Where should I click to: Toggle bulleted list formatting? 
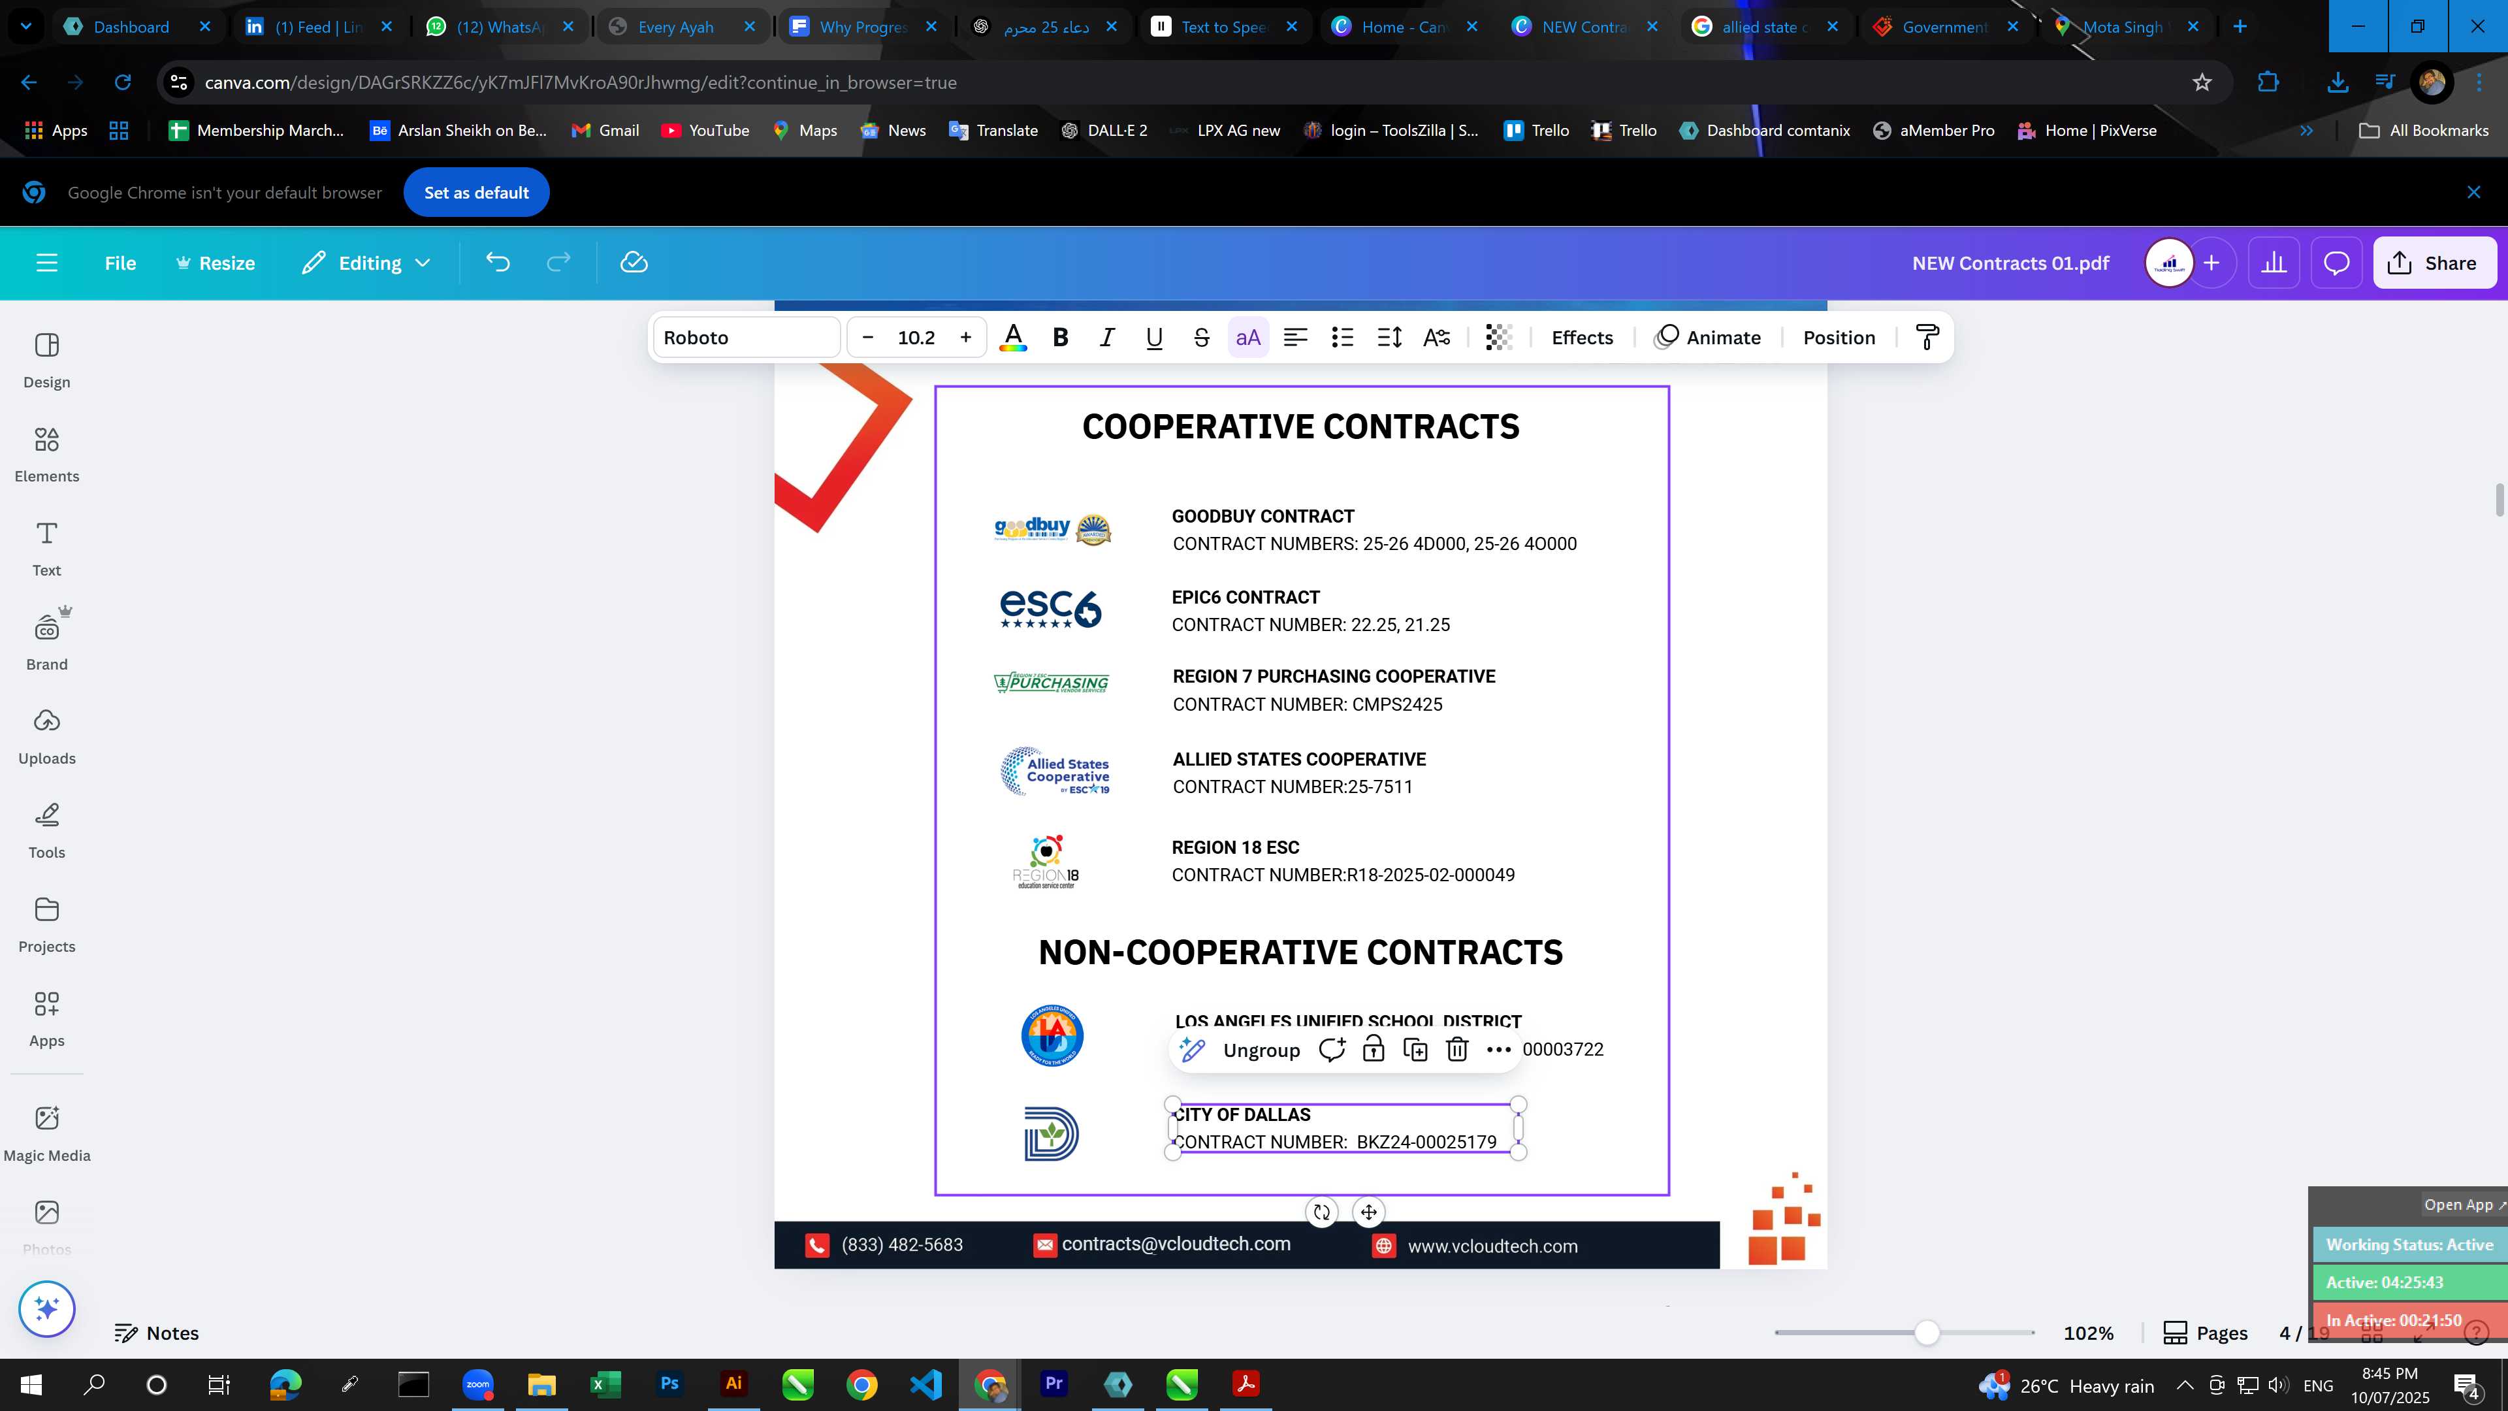(x=1343, y=338)
